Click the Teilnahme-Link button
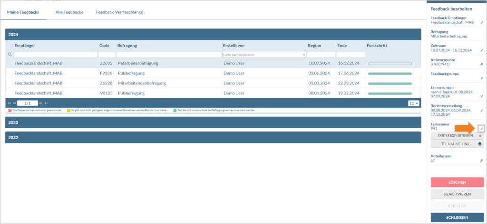487x224 pixels. tap(457, 144)
